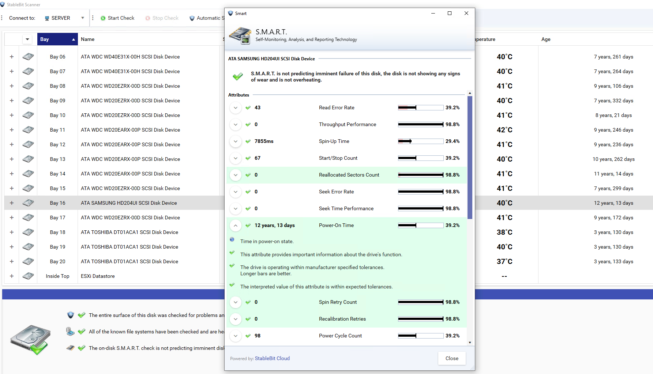Click the file system check icon in bottom panel
This screenshot has height=374, width=653.
pyautogui.click(x=70, y=332)
